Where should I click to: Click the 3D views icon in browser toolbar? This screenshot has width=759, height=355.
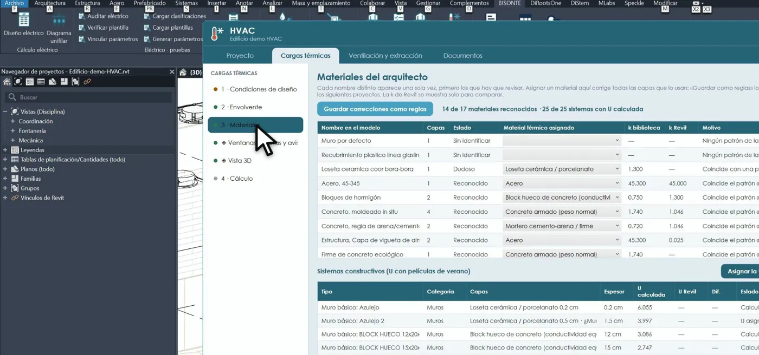click(18, 82)
